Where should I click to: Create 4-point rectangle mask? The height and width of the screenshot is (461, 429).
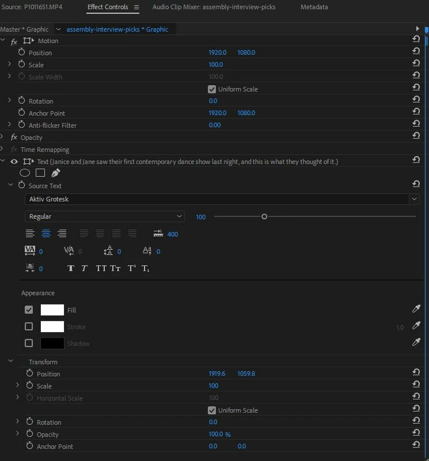pyautogui.click(x=40, y=173)
